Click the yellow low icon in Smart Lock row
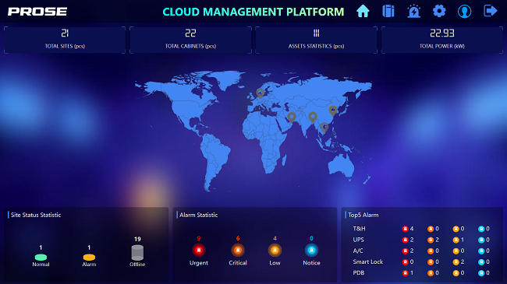 click(456, 262)
